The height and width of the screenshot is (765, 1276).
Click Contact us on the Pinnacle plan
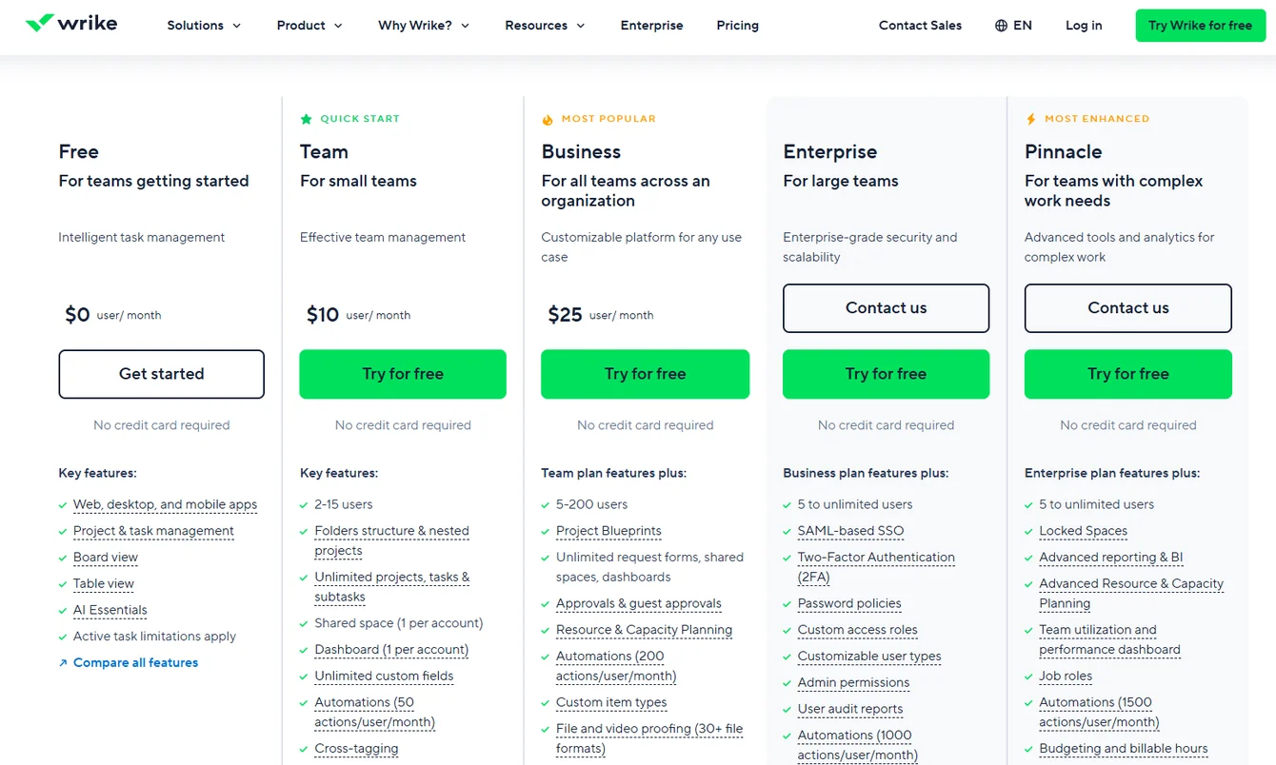(1128, 308)
